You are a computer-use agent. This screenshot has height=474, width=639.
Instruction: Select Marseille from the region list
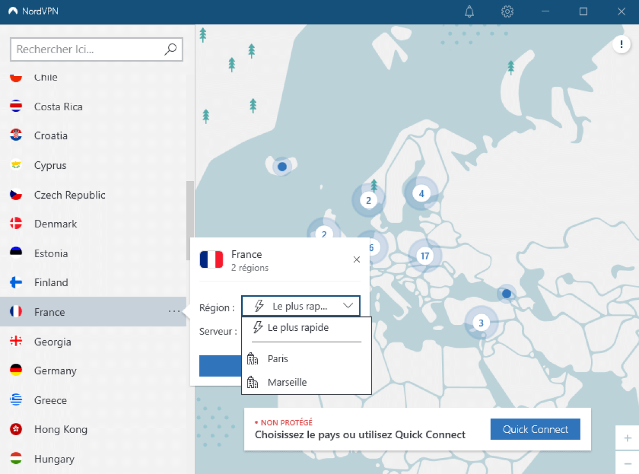point(288,382)
